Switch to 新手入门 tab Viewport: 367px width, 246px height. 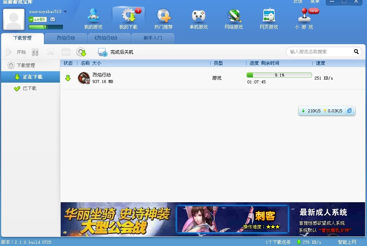(153, 38)
